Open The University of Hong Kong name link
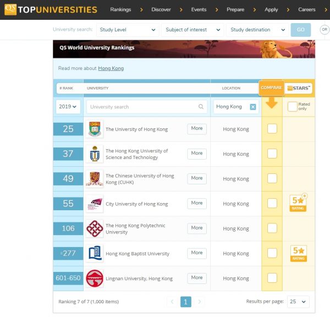Screen dimensions: 330x317 [x=136, y=129]
